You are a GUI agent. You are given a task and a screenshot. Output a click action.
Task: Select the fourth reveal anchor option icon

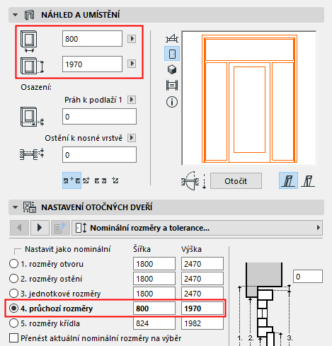click(115, 180)
